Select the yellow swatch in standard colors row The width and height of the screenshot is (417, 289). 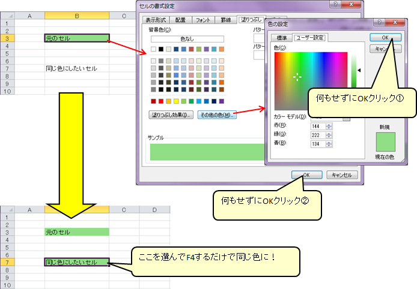(176, 101)
